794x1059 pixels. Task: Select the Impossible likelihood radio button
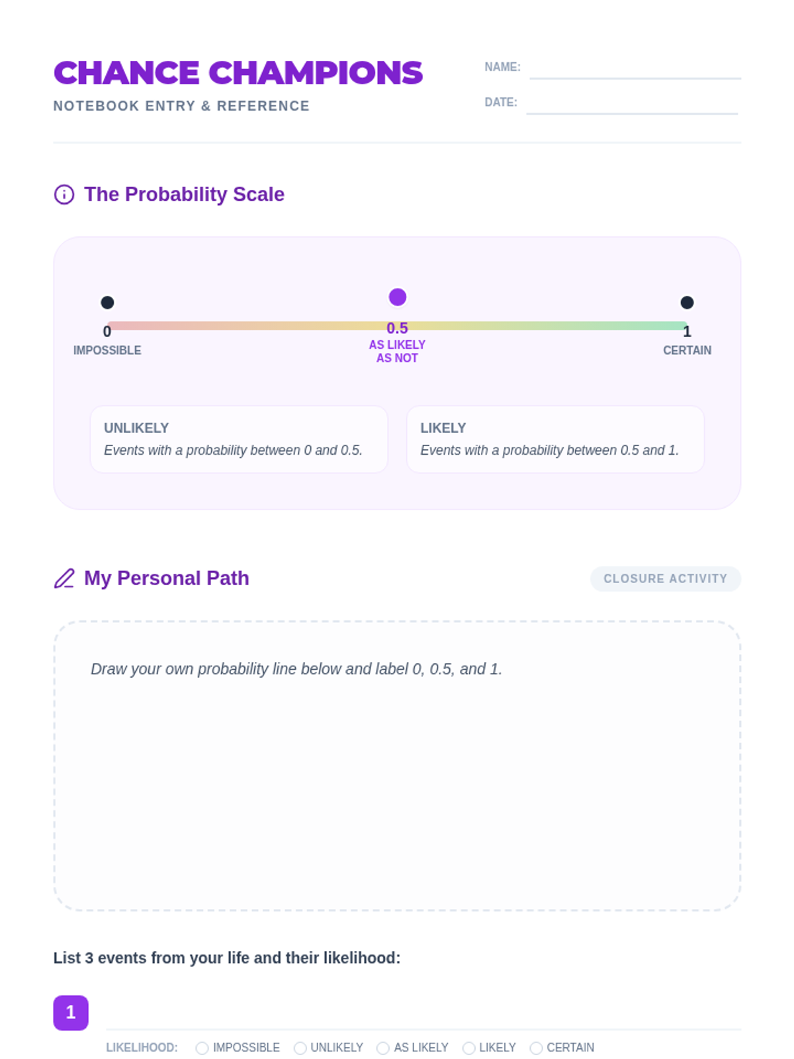tap(202, 1048)
